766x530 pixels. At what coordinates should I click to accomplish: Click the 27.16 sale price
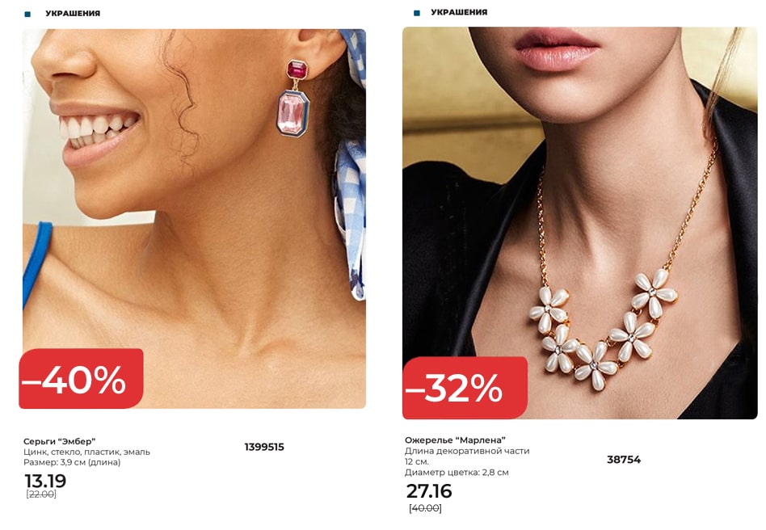(429, 491)
